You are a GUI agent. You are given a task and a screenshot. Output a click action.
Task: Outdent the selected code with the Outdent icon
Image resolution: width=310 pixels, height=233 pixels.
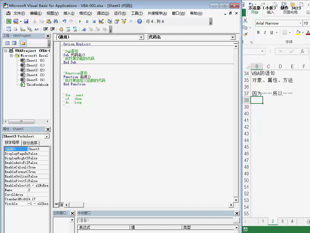coord(52,29)
